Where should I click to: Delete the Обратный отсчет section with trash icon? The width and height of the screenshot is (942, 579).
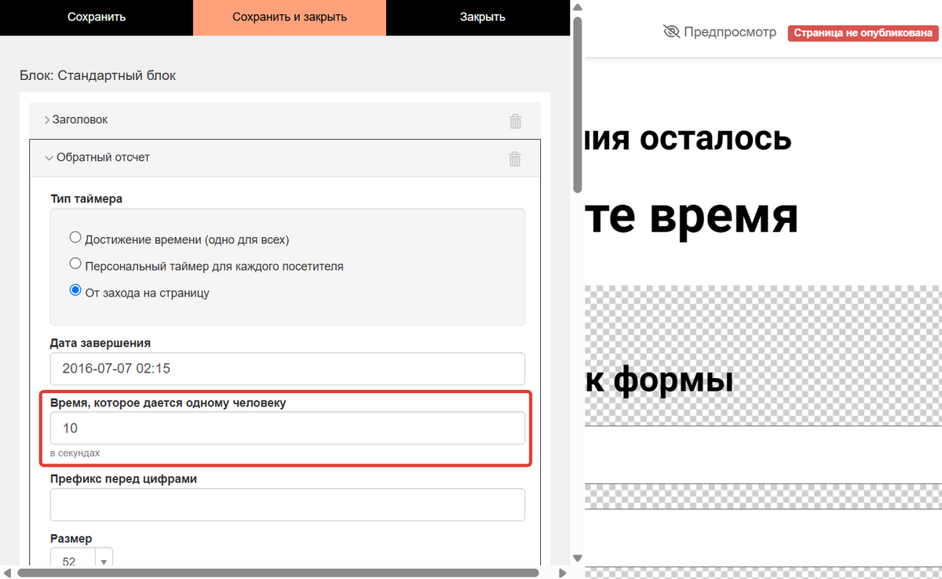pos(515,158)
